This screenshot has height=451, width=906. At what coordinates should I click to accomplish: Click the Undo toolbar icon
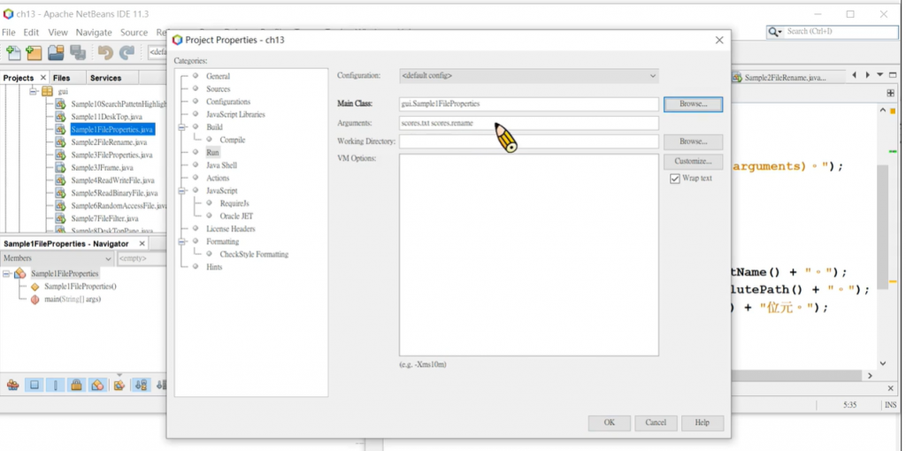pyautogui.click(x=105, y=53)
